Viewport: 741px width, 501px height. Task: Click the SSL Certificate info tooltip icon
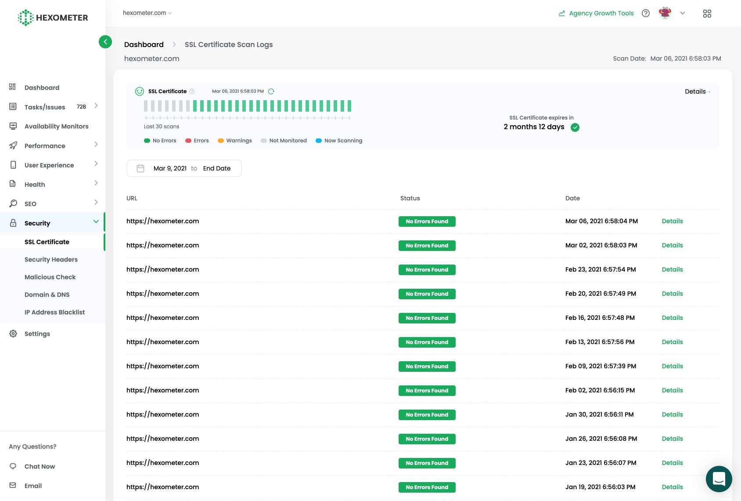tap(192, 91)
